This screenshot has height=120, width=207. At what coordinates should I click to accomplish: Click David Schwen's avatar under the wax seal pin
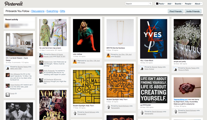(176, 111)
